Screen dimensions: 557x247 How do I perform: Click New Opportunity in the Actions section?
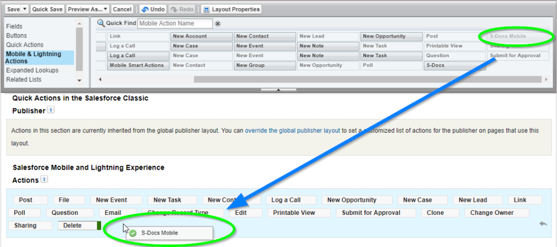click(357, 200)
